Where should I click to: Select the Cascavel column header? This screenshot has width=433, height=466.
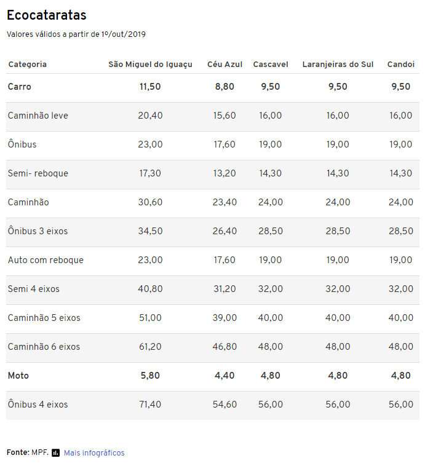coord(271,64)
